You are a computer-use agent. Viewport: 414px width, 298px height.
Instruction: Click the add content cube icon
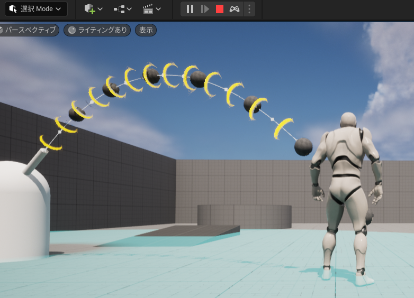pos(89,9)
